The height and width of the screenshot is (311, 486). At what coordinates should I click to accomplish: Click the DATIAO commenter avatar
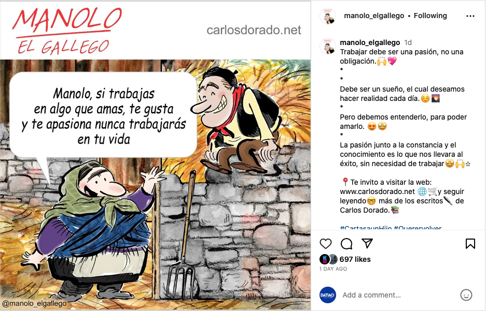click(x=328, y=295)
